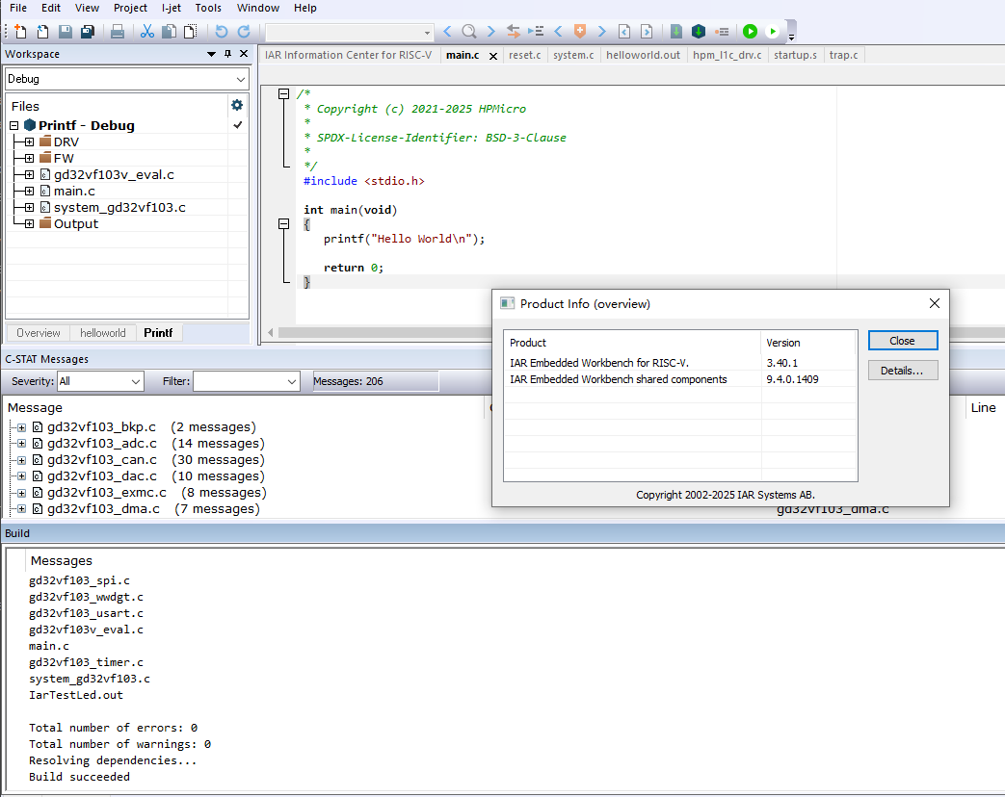Jump to the previous bookmark
The height and width of the screenshot is (797, 1005).
(558, 32)
